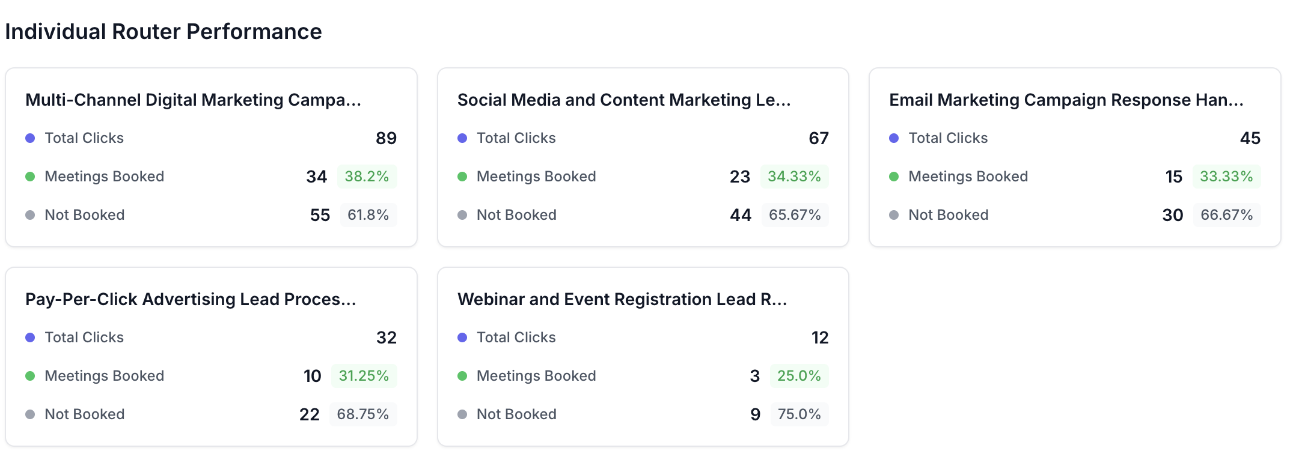Click the Total Clicks value 89
1296x466 pixels.
386,138
